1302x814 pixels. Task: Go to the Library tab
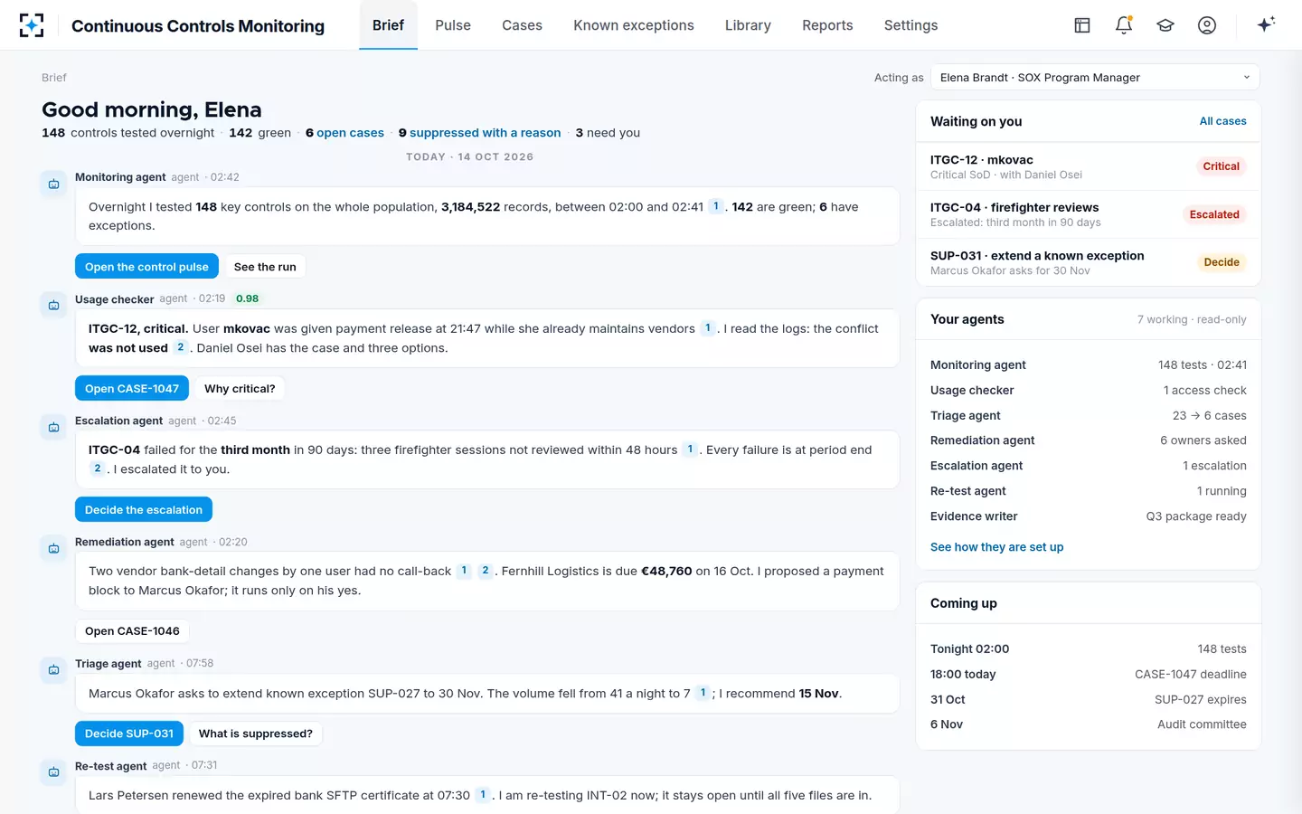(x=748, y=25)
